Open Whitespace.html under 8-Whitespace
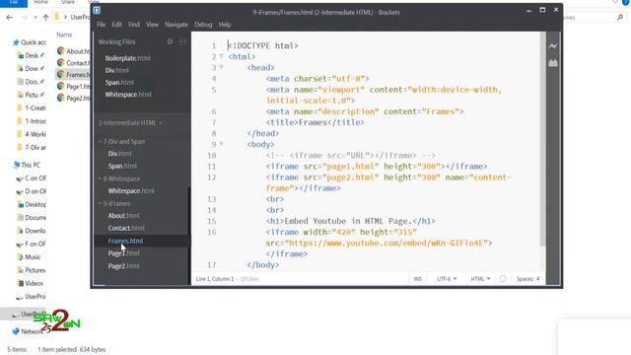The width and height of the screenshot is (631, 355). click(131, 190)
